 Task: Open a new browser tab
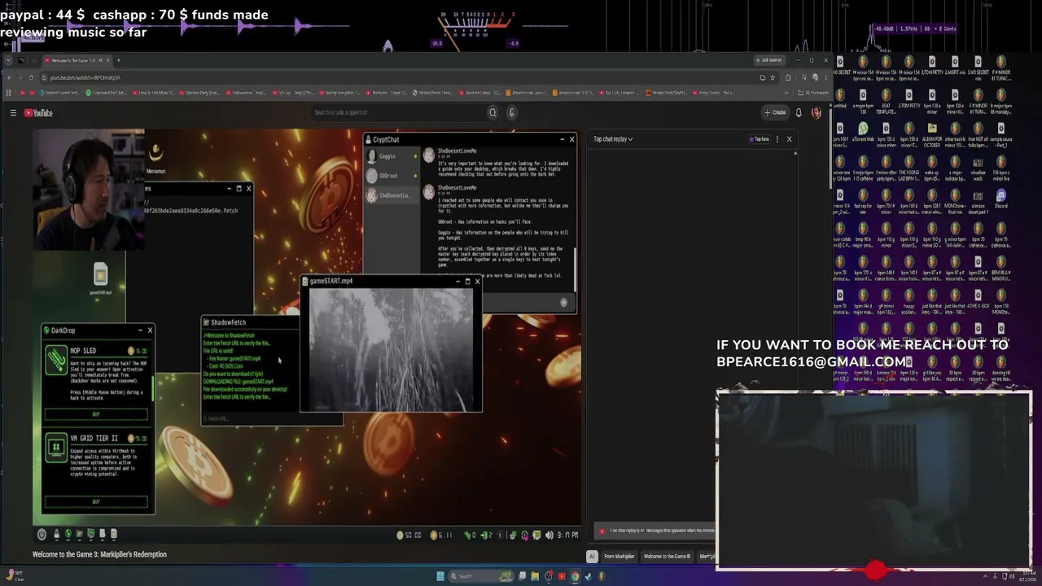point(118,60)
